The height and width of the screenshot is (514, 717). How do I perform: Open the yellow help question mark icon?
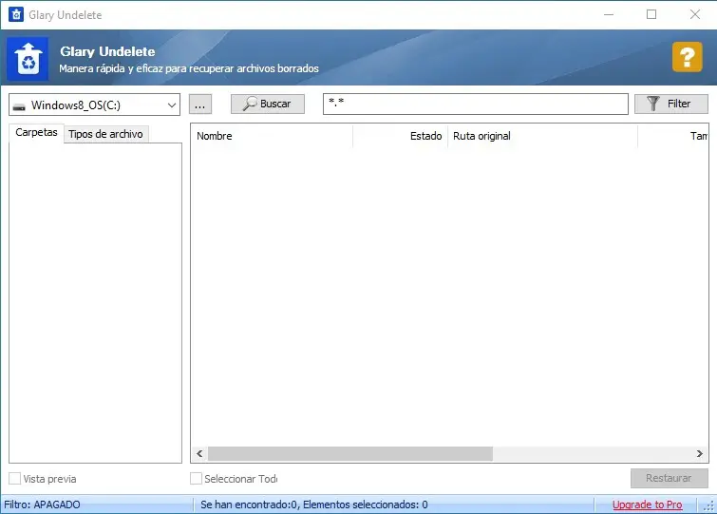point(687,57)
